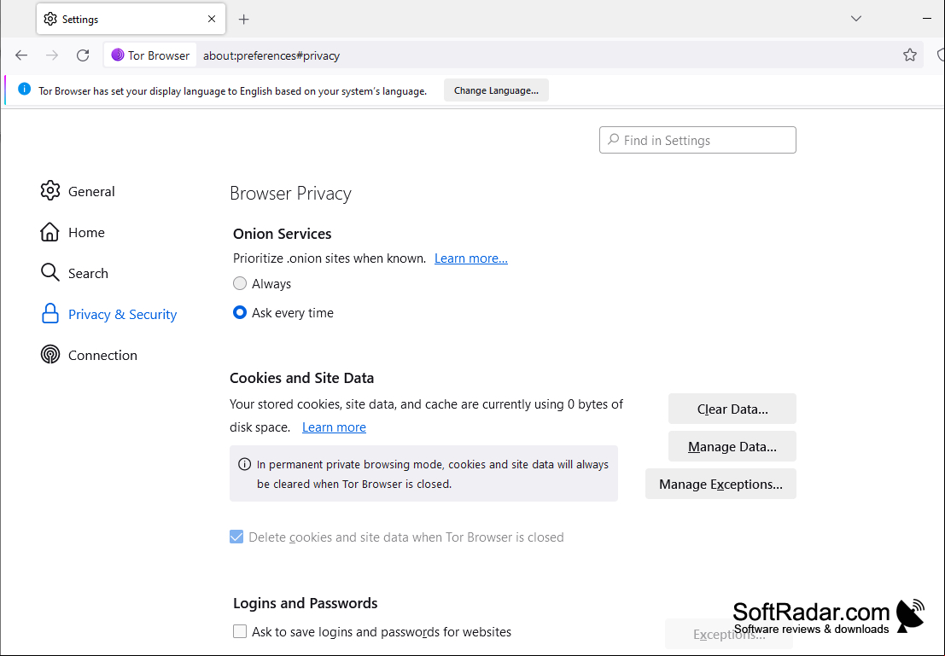Click the Privacy & Security lock icon
The height and width of the screenshot is (656, 945).
50,314
